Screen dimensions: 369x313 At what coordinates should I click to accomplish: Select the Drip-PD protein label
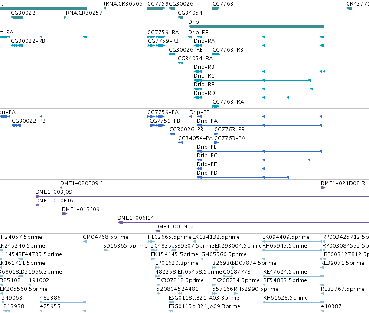(207, 173)
